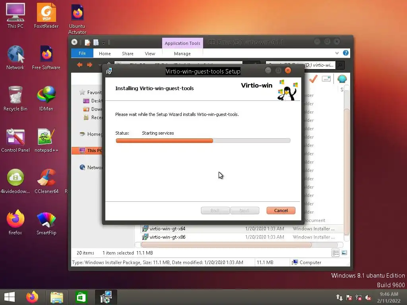Select Downloads in navigation pane
Image resolution: width=407 pixels, height=305 pixels.
pos(92,109)
